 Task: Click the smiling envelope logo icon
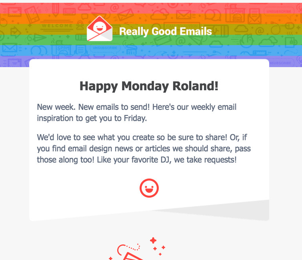99,28
